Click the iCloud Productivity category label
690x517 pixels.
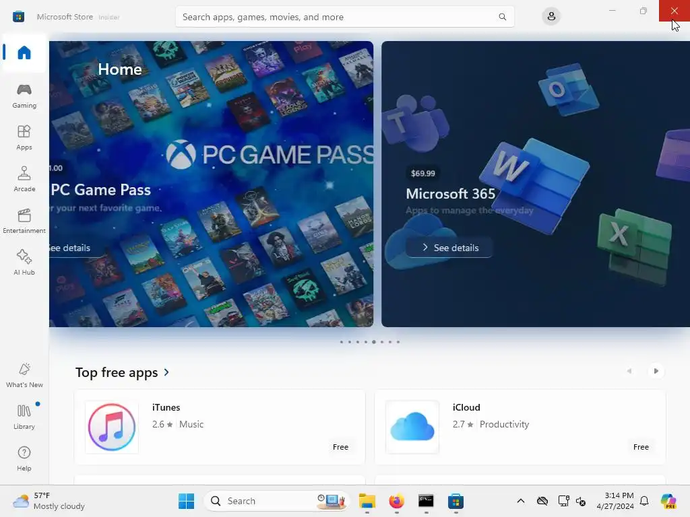(504, 424)
